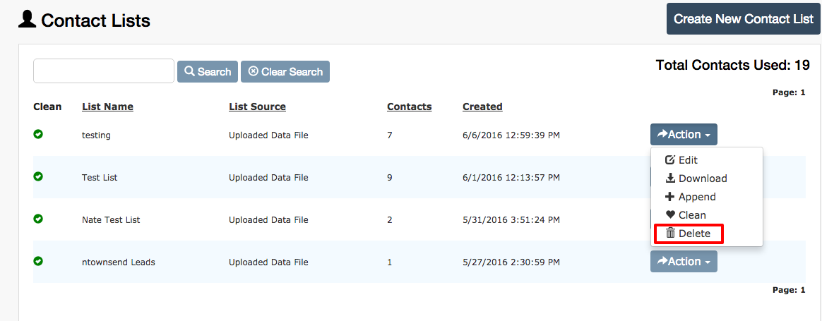Click the green clean checkmark for testing list

[x=38, y=135]
